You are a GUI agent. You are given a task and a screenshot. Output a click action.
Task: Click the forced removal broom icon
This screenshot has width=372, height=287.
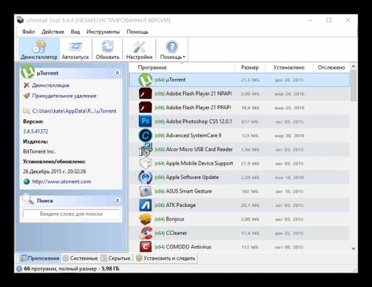pos(27,96)
